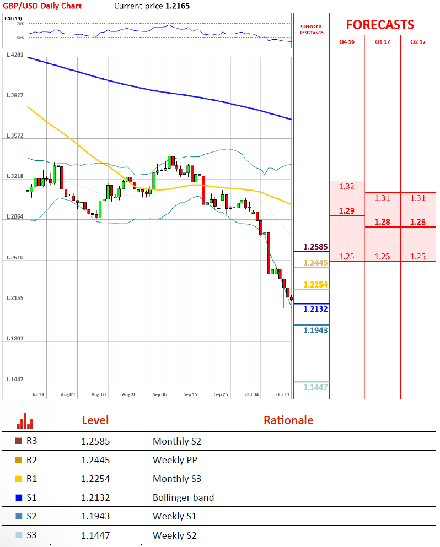Viewport: 440px width, 547px height.
Task: Click the 1.2132 cell in Level column
Action: (x=95, y=498)
